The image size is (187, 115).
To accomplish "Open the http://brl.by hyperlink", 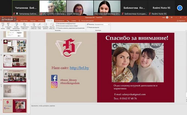I will 79,68.
